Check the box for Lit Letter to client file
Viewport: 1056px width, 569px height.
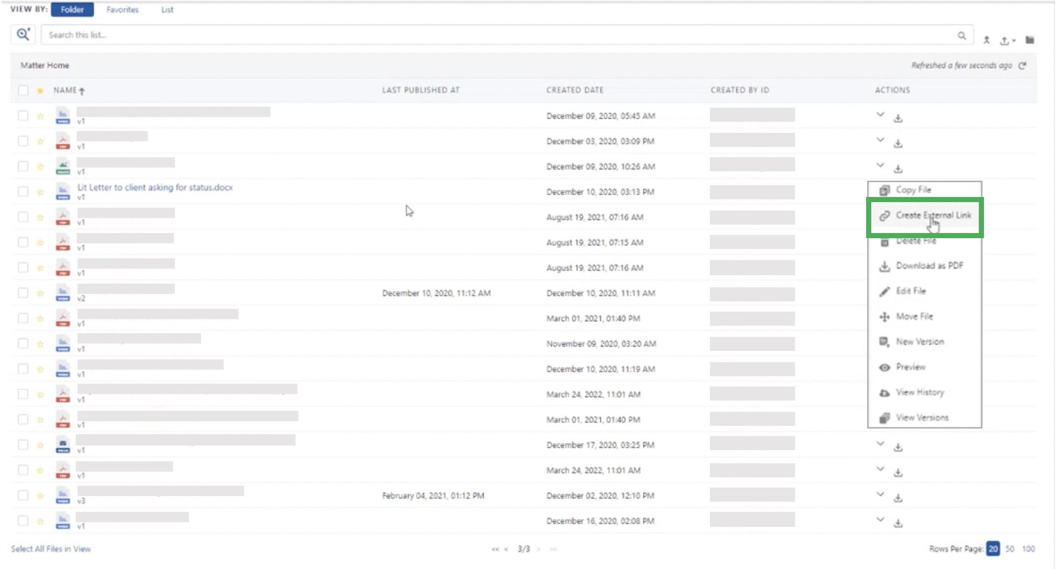pos(23,192)
